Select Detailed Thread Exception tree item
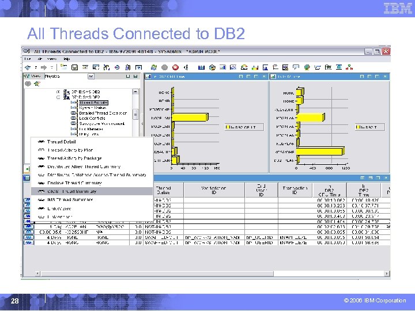Image resolution: width=415 pixels, height=311 pixels. tap(103, 113)
